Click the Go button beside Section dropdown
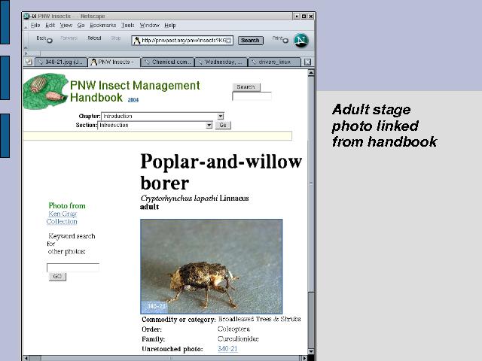This screenshot has height=361, width=482. click(x=222, y=126)
